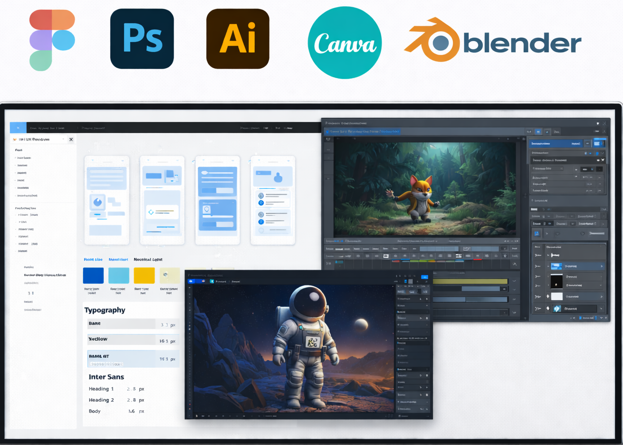Click the round Canva logo

point(345,43)
